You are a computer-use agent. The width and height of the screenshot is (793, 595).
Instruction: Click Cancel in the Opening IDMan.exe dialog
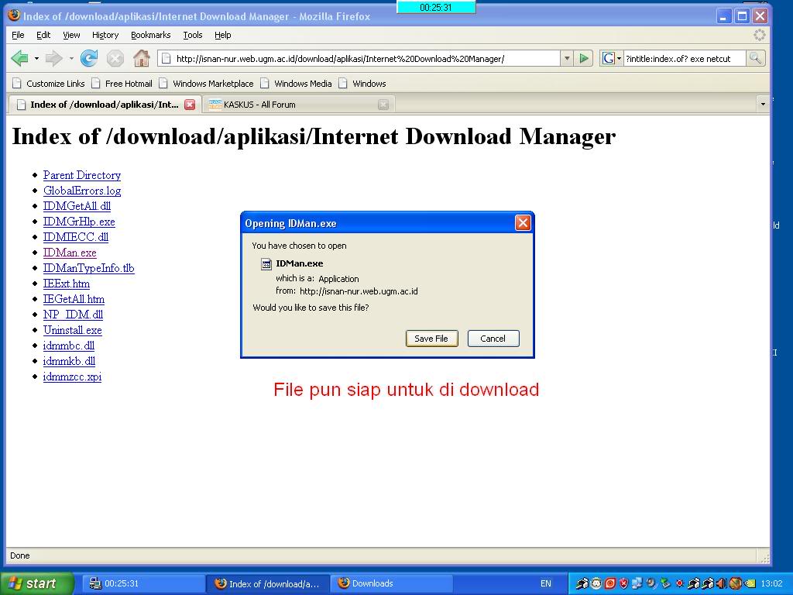pos(493,339)
